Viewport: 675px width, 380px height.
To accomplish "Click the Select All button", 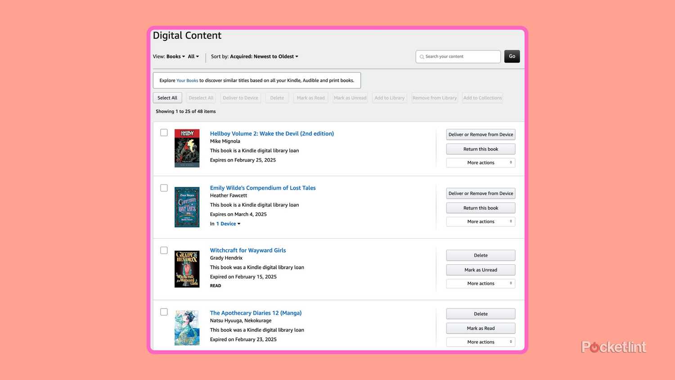I will 167,98.
